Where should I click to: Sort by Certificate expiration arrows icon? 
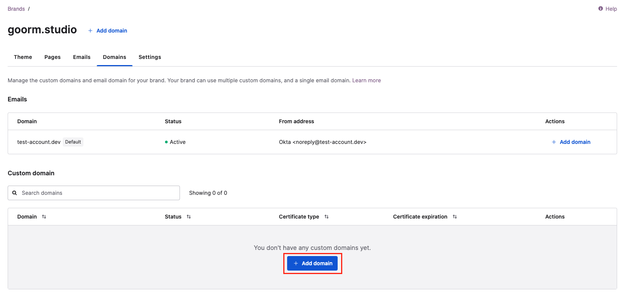[455, 217]
